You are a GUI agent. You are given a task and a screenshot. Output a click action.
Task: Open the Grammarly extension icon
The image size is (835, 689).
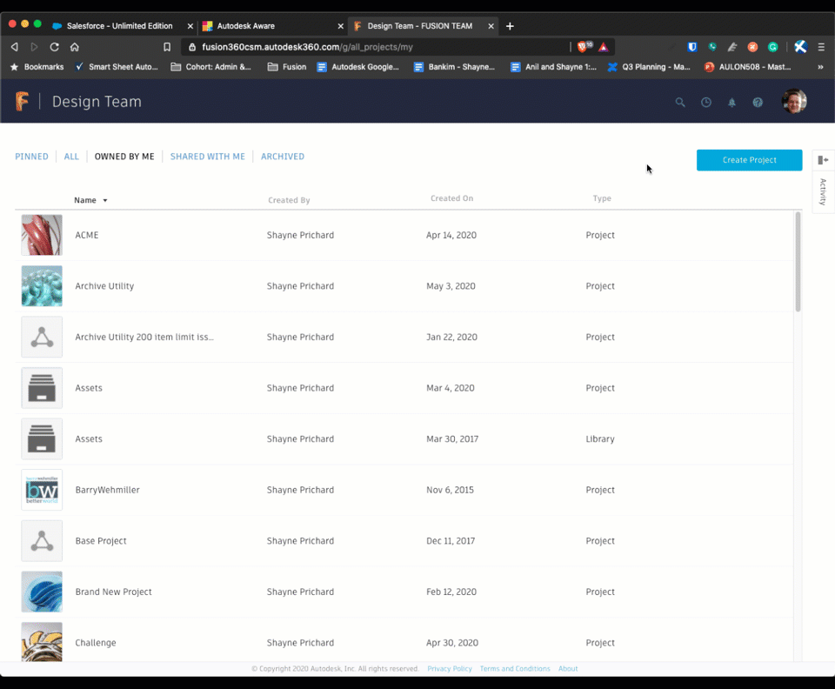pyautogui.click(x=772, y=47)
